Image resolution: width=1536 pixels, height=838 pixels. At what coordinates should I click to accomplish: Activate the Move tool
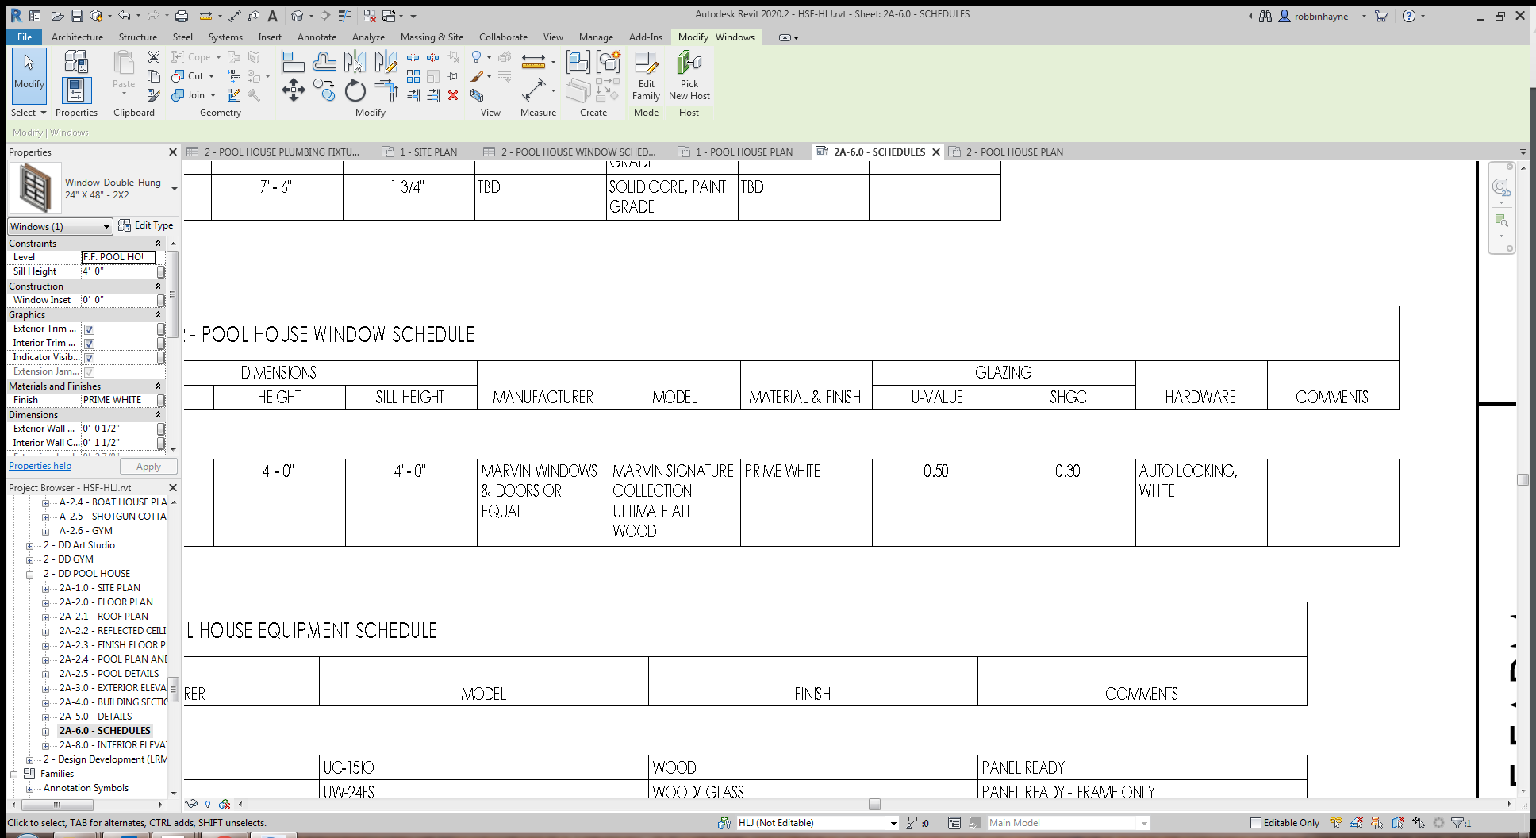[293, 90]
